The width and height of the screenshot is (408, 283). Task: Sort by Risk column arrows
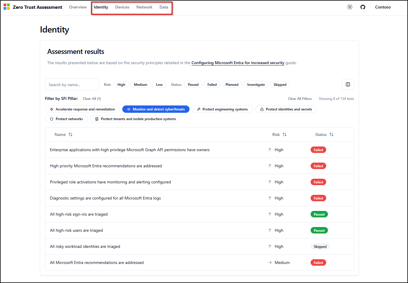(x=285, y=134)
